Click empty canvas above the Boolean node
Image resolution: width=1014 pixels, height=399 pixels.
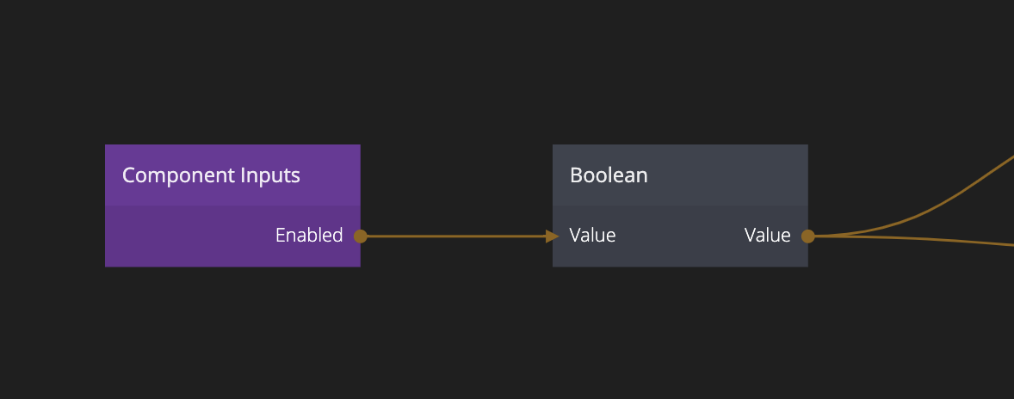tap(680, 77)
